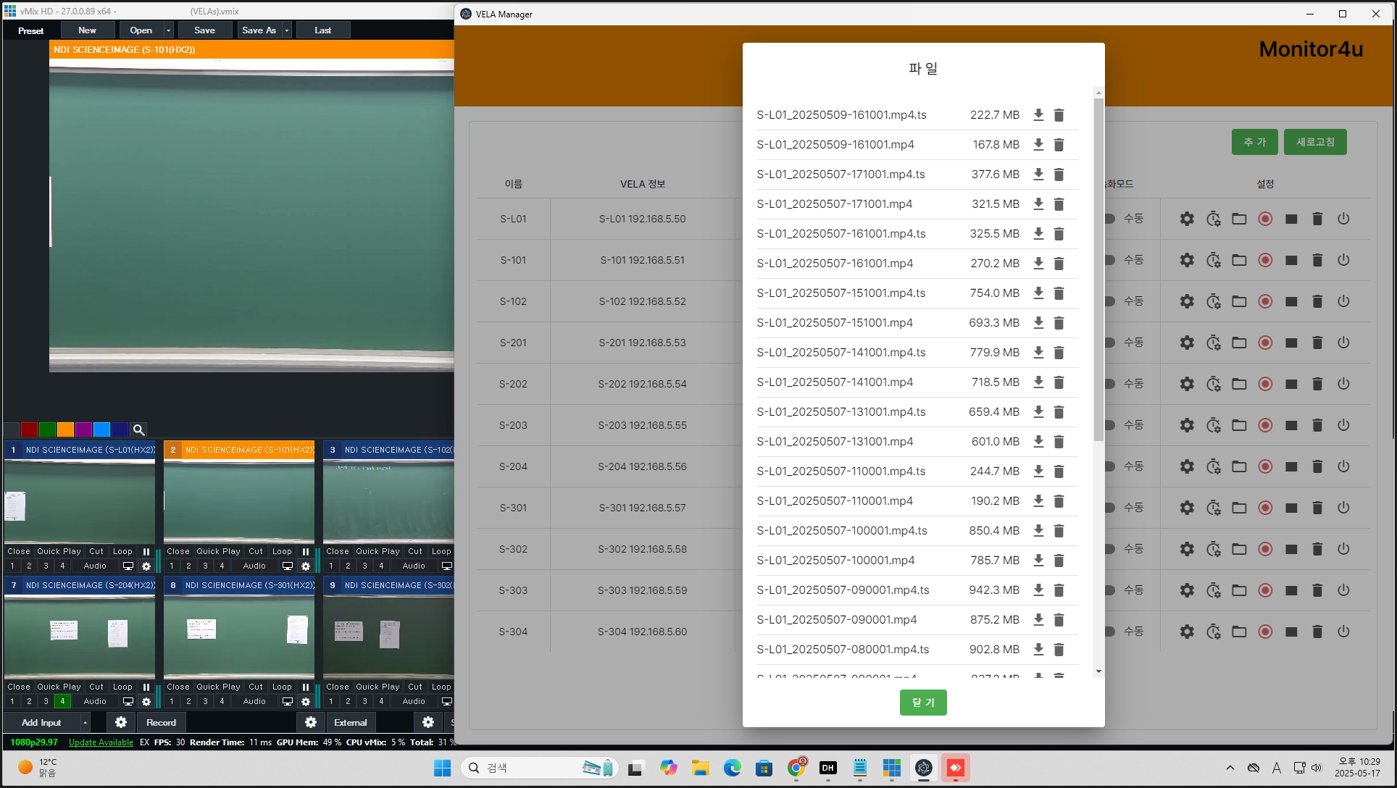Delete S-L01_20250507-171001.mp4 file

[x=1059, y=204]
